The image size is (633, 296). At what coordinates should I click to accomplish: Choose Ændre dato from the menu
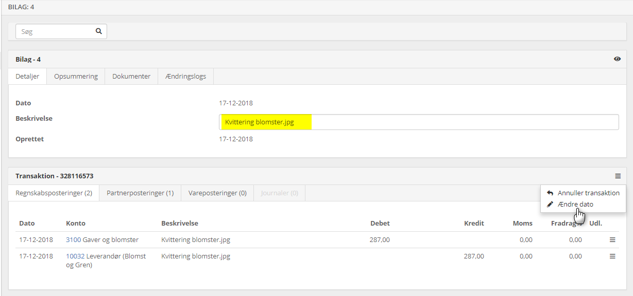tap(575, 205)
